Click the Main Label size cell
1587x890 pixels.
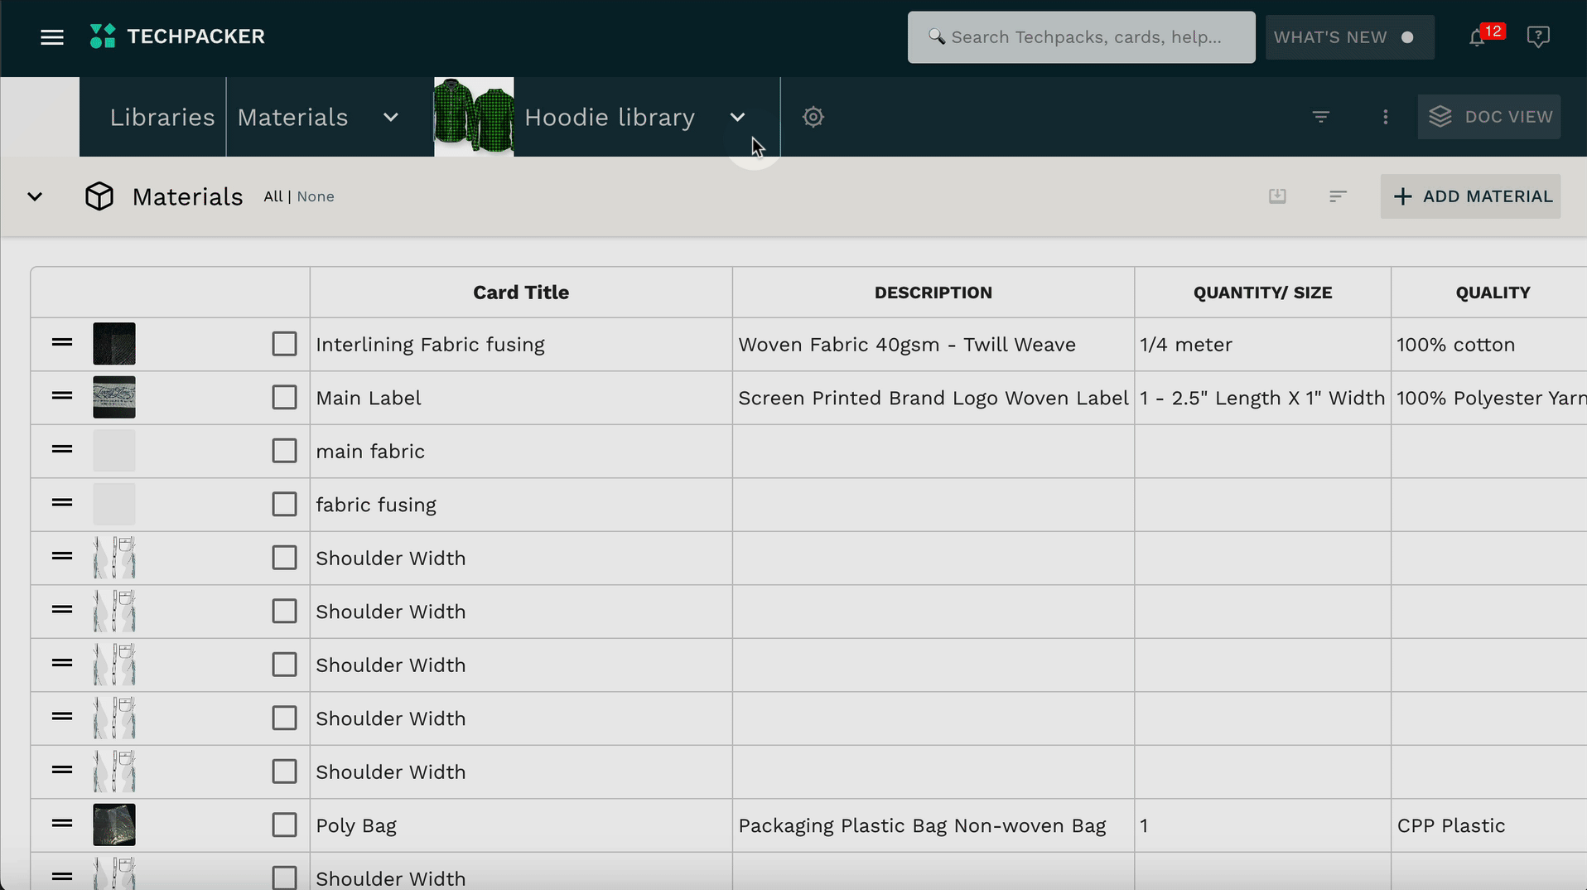pyautogui.click(x=1262, y=398)
